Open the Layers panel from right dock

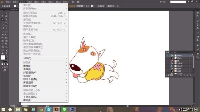coord(197,54)
